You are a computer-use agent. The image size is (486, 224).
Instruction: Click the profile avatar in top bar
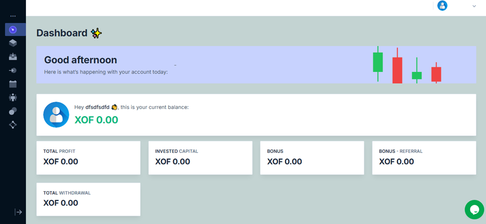(442, 5)
